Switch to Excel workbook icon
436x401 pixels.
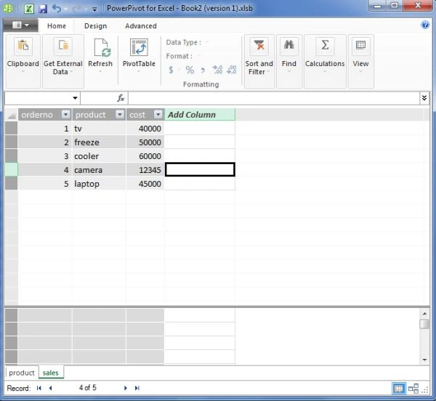point(28,9)
